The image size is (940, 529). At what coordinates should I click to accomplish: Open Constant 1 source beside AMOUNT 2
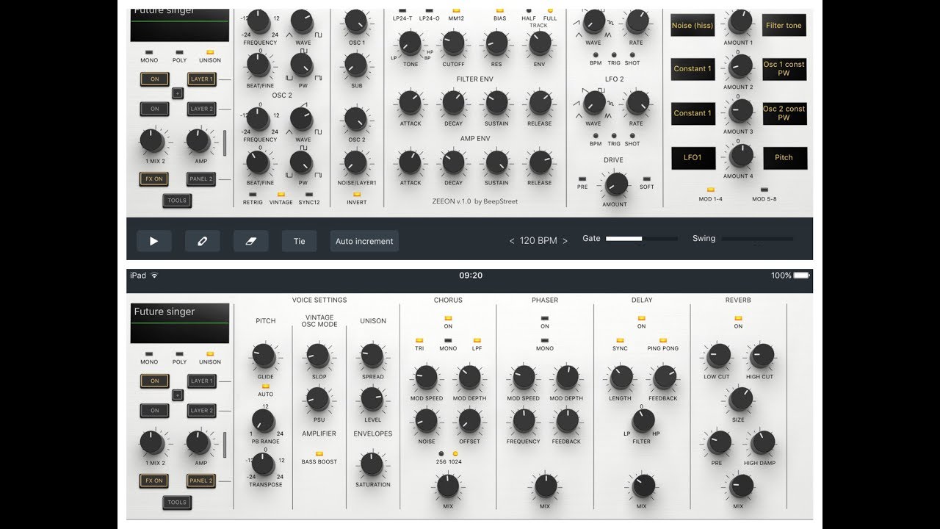[x=693, y=69]
